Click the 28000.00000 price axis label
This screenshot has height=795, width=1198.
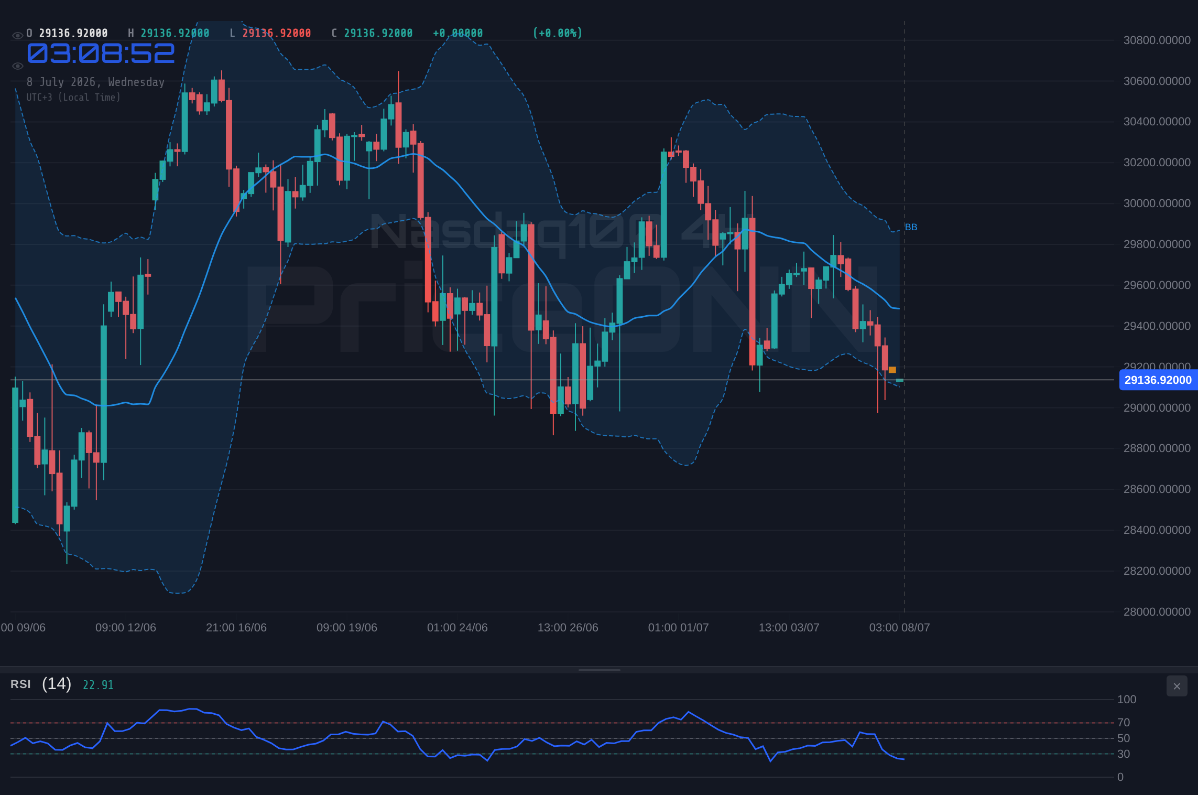[1157, 612]
